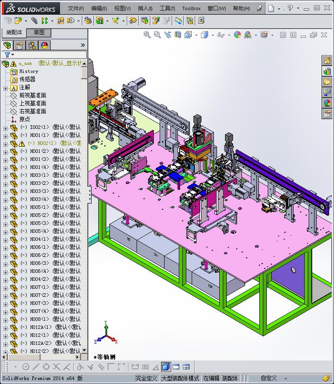This screenshot has width=334, height=384.
Task: Expand the 注解 annotations folder
Action: pyautogui.click(x=5, y=88)
